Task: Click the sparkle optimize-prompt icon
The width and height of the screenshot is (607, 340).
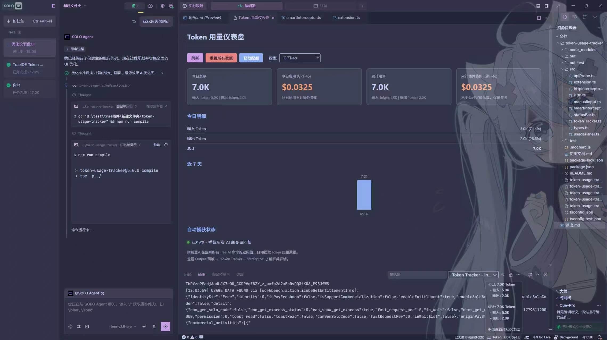Action: click(144, 326)
